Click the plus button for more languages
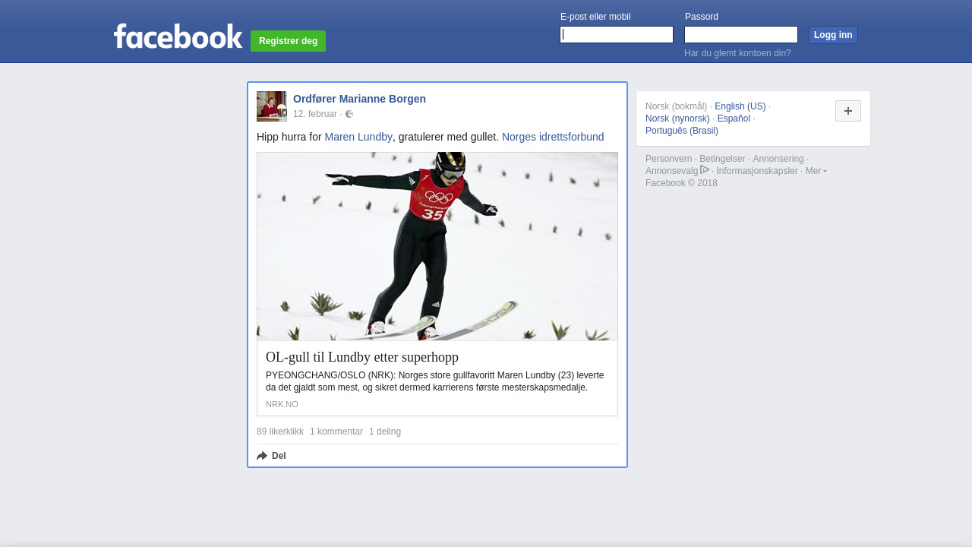The height and width of the screenshot is (547, 972). pos(848,111)
